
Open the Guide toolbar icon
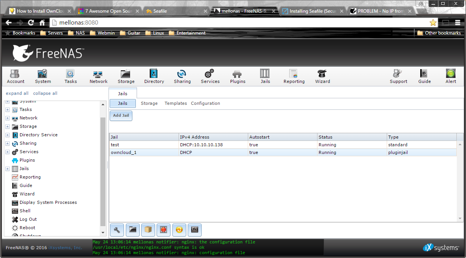click(424, 76)
